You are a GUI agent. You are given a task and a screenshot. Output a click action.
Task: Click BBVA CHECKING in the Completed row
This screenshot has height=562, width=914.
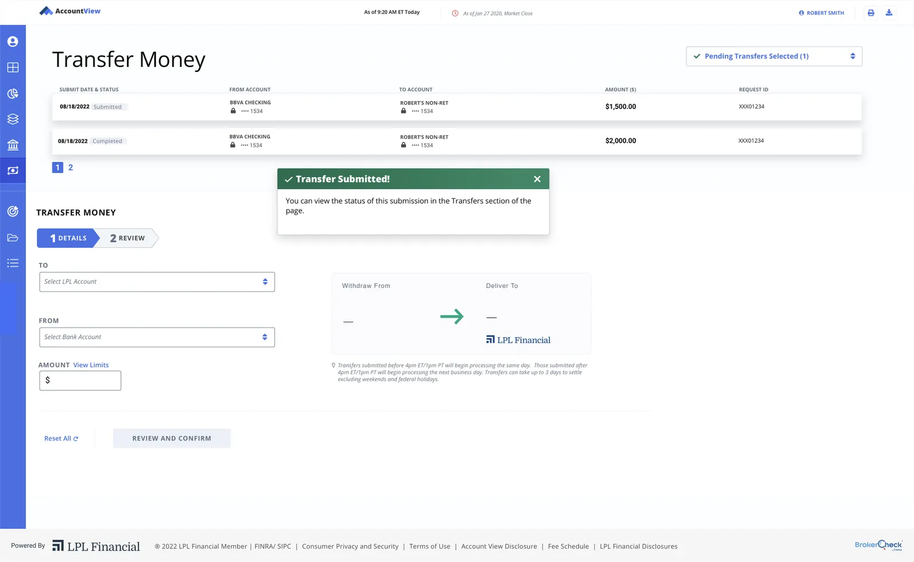(250, 137)
